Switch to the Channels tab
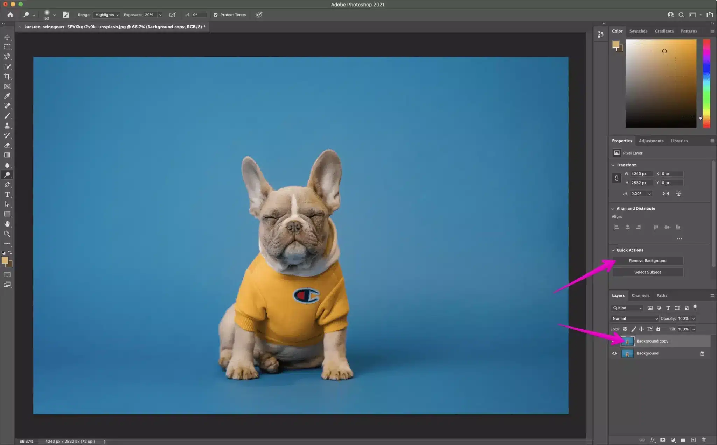717x445 pixels. [x=641, y=295]
